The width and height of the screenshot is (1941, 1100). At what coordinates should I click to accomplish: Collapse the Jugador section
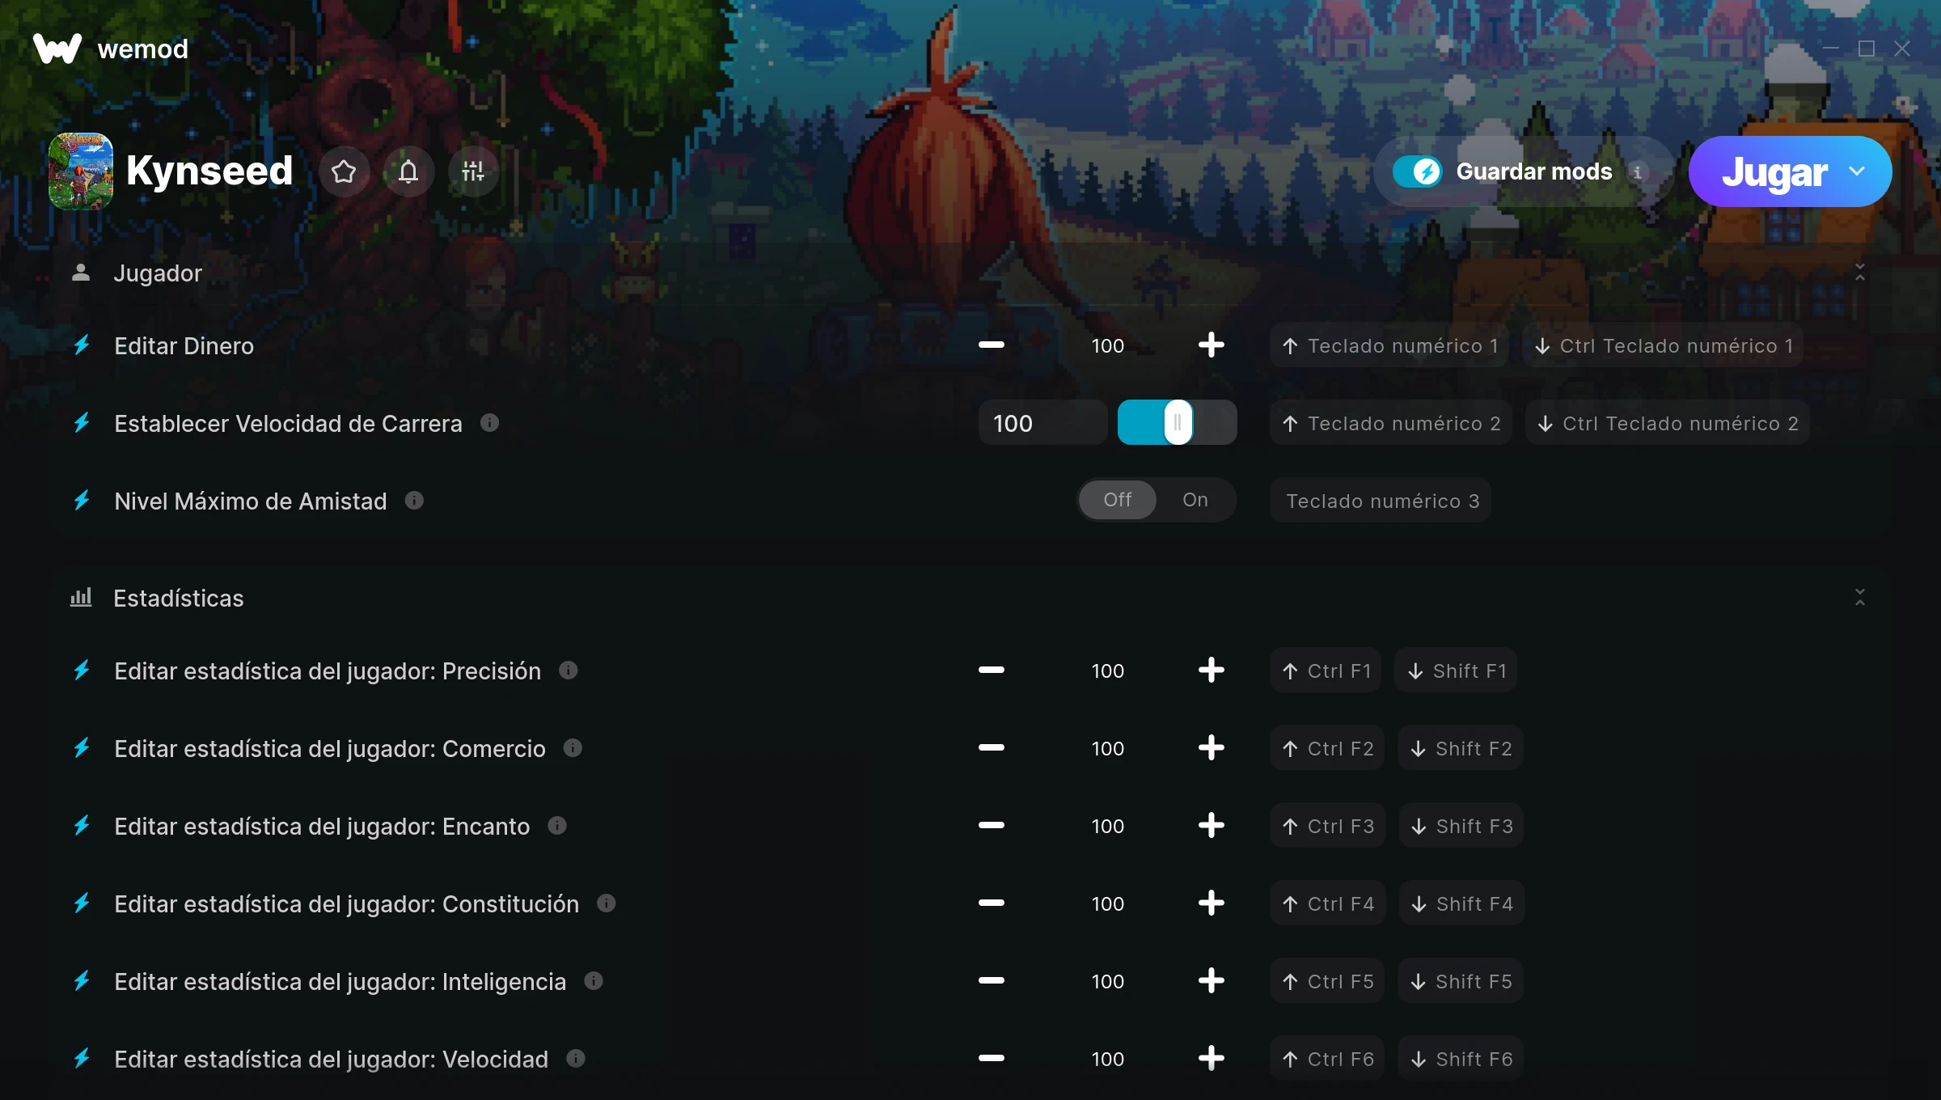[1860, 273]
